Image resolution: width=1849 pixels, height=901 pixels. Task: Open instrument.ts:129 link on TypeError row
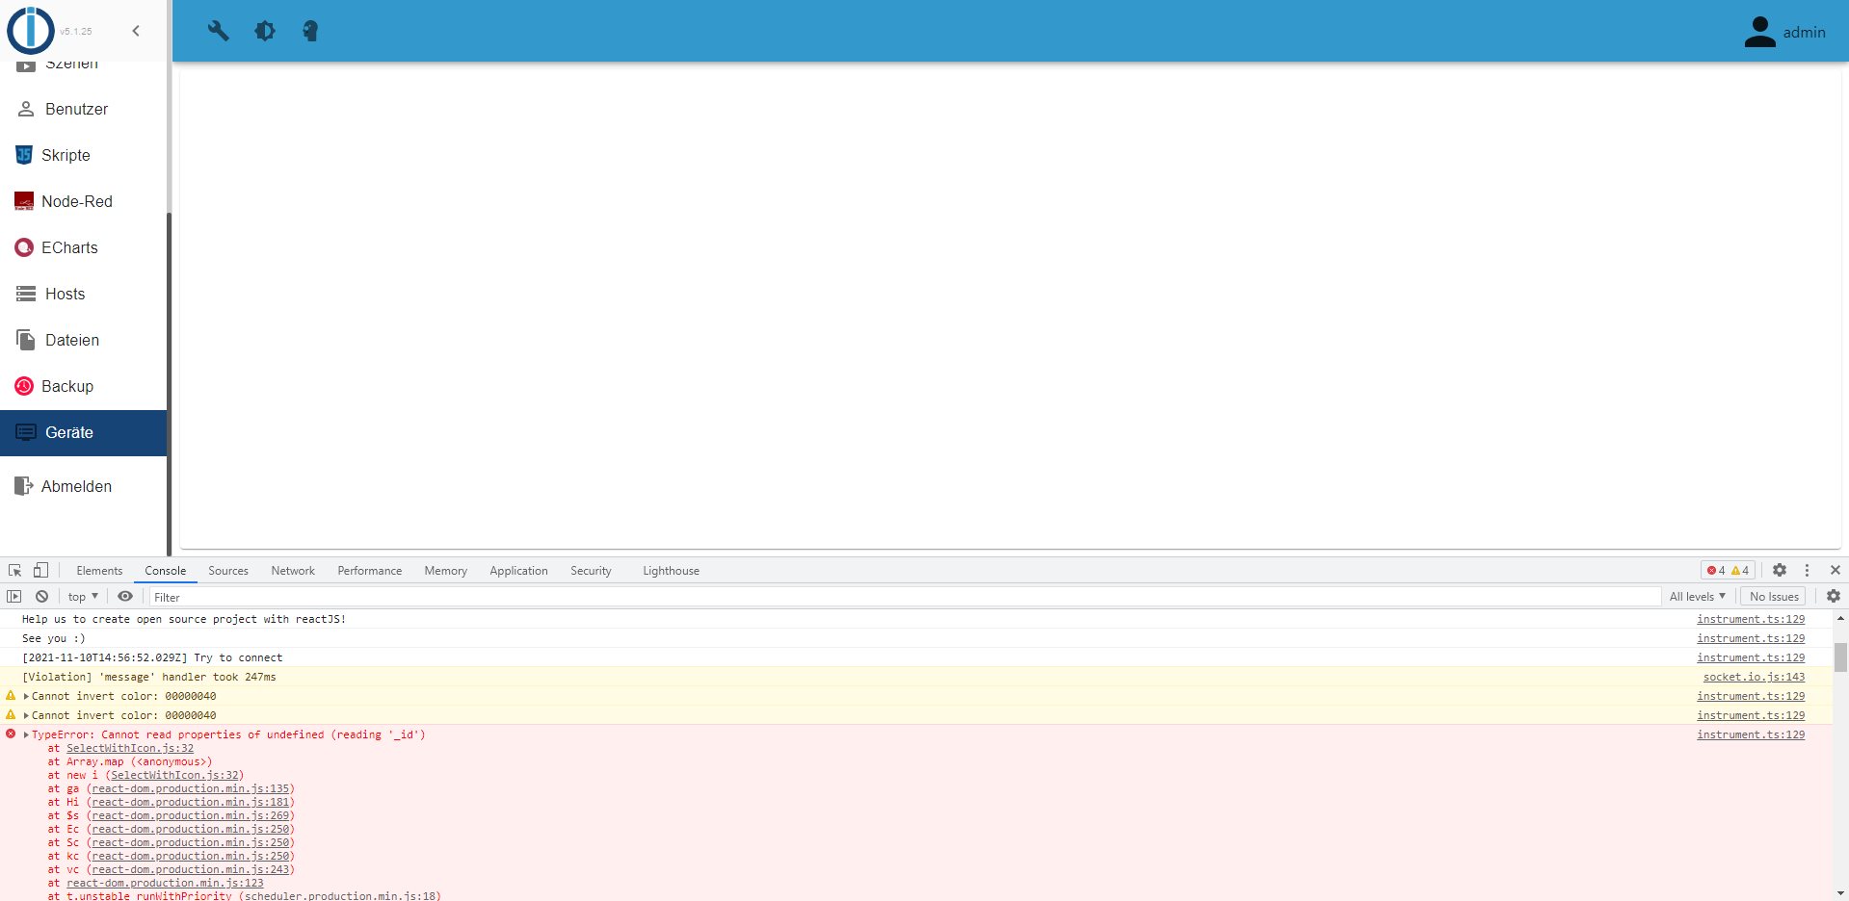1751,734
